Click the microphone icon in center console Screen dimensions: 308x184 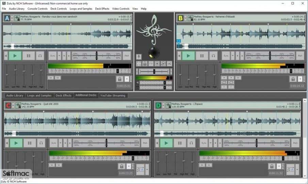pyautogui.click(x=139, y=57)
